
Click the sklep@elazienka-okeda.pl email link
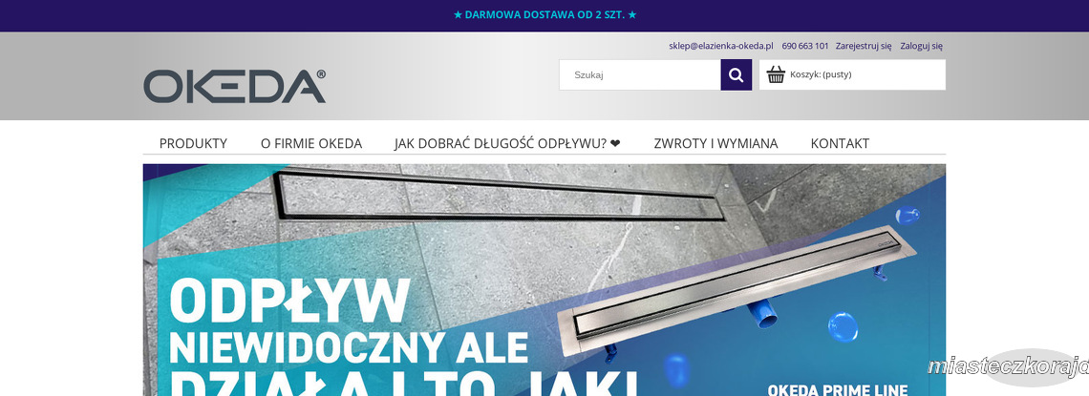click(721, 47)
